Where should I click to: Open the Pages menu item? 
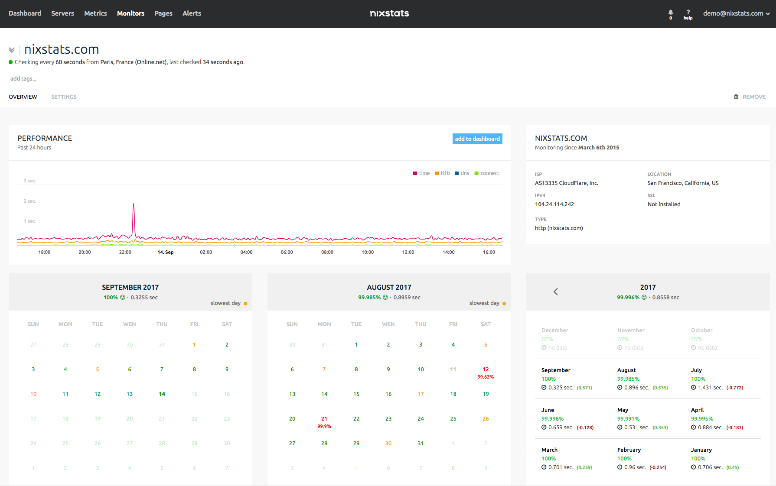click(x=163, y=13)
